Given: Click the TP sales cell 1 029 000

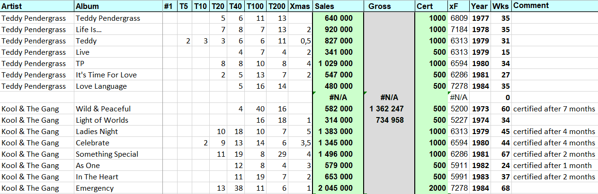Looking at the screenshot, I should [x=338, y=63].
